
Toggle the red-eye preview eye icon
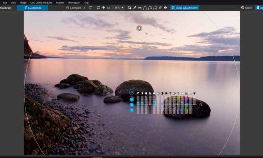tap(165, 8)
